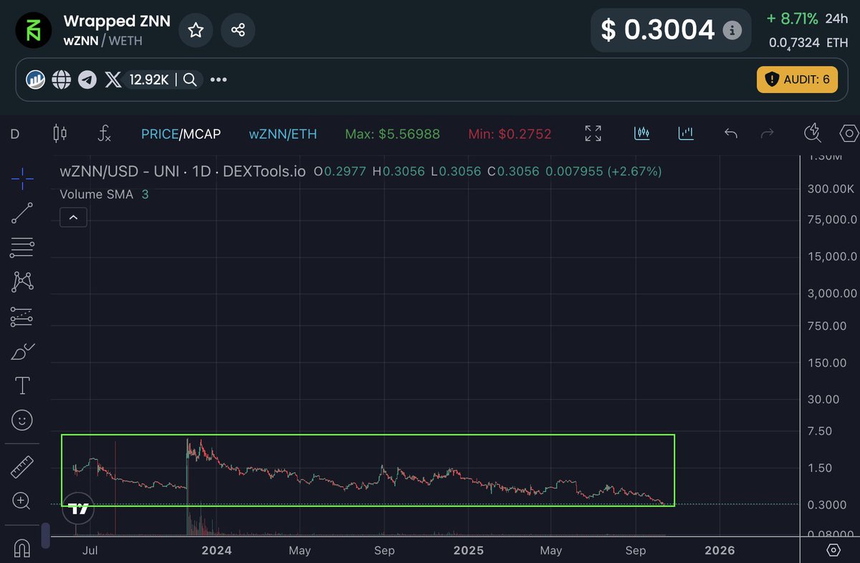Show price info via the info icon

pos(732,30)
